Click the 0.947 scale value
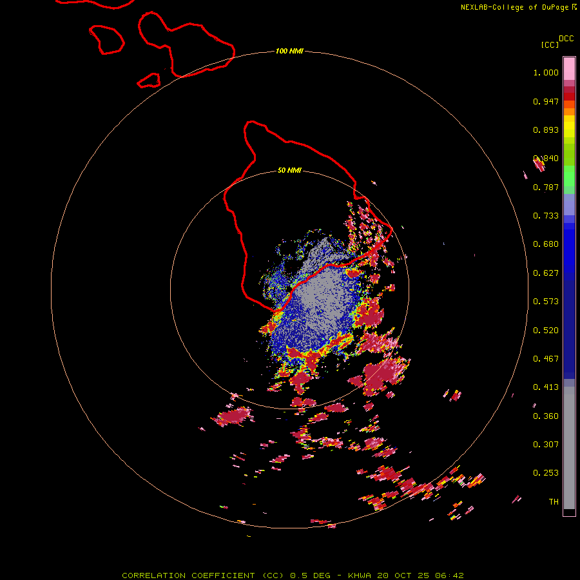The height and width of the screenshot is (580, 580). 546,101
